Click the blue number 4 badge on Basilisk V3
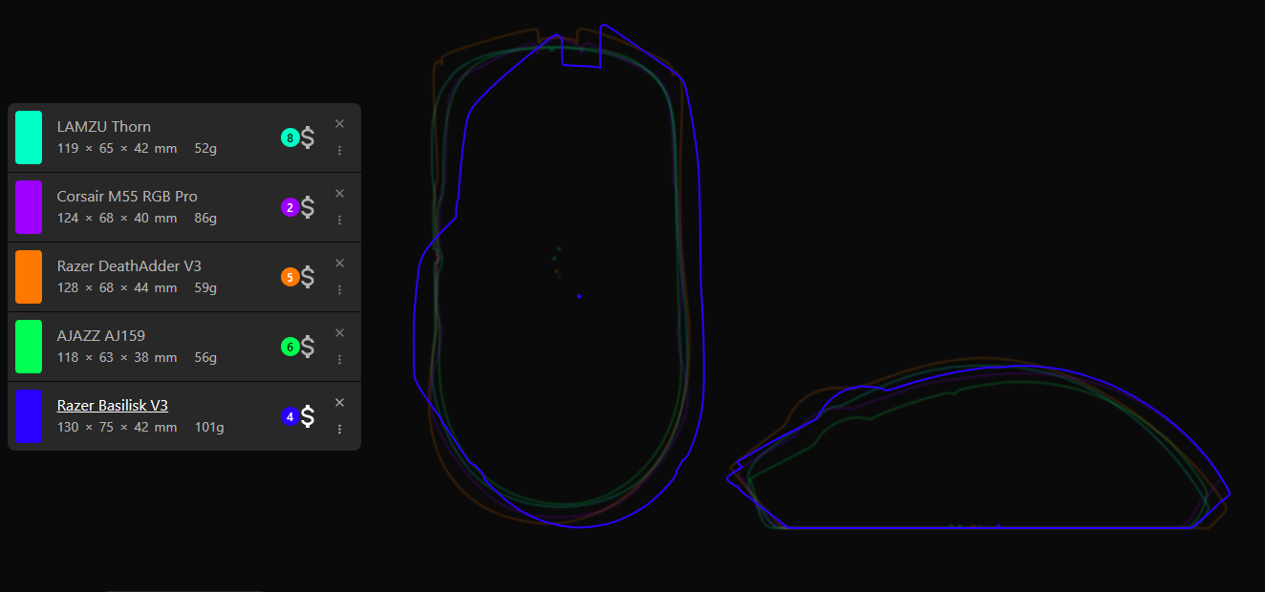This screenshot has height=592, width=1265. [290, 416]
